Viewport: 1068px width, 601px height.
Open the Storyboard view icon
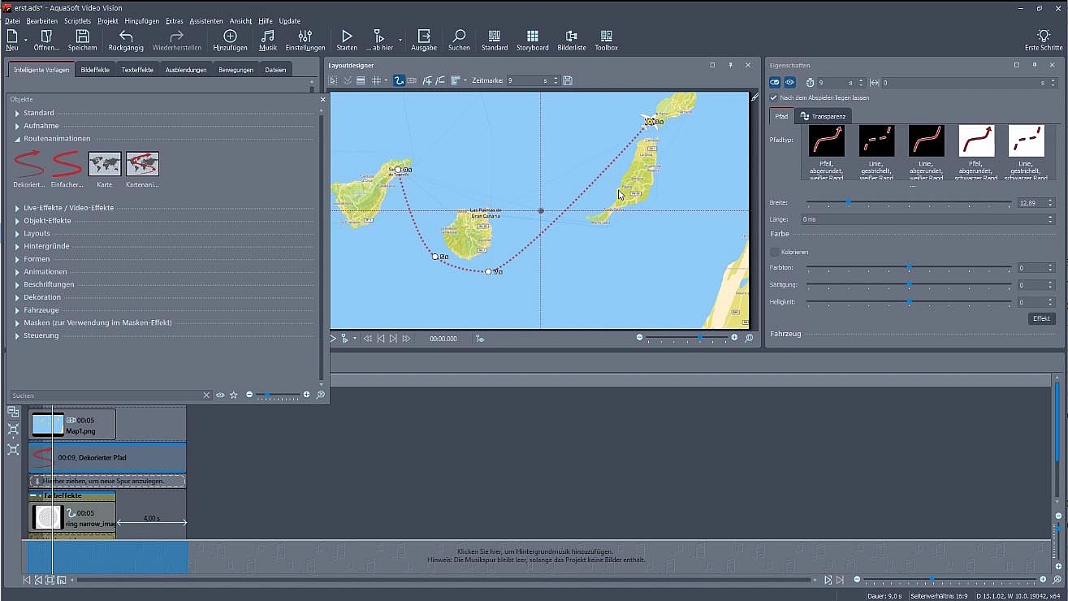point(533,37)
